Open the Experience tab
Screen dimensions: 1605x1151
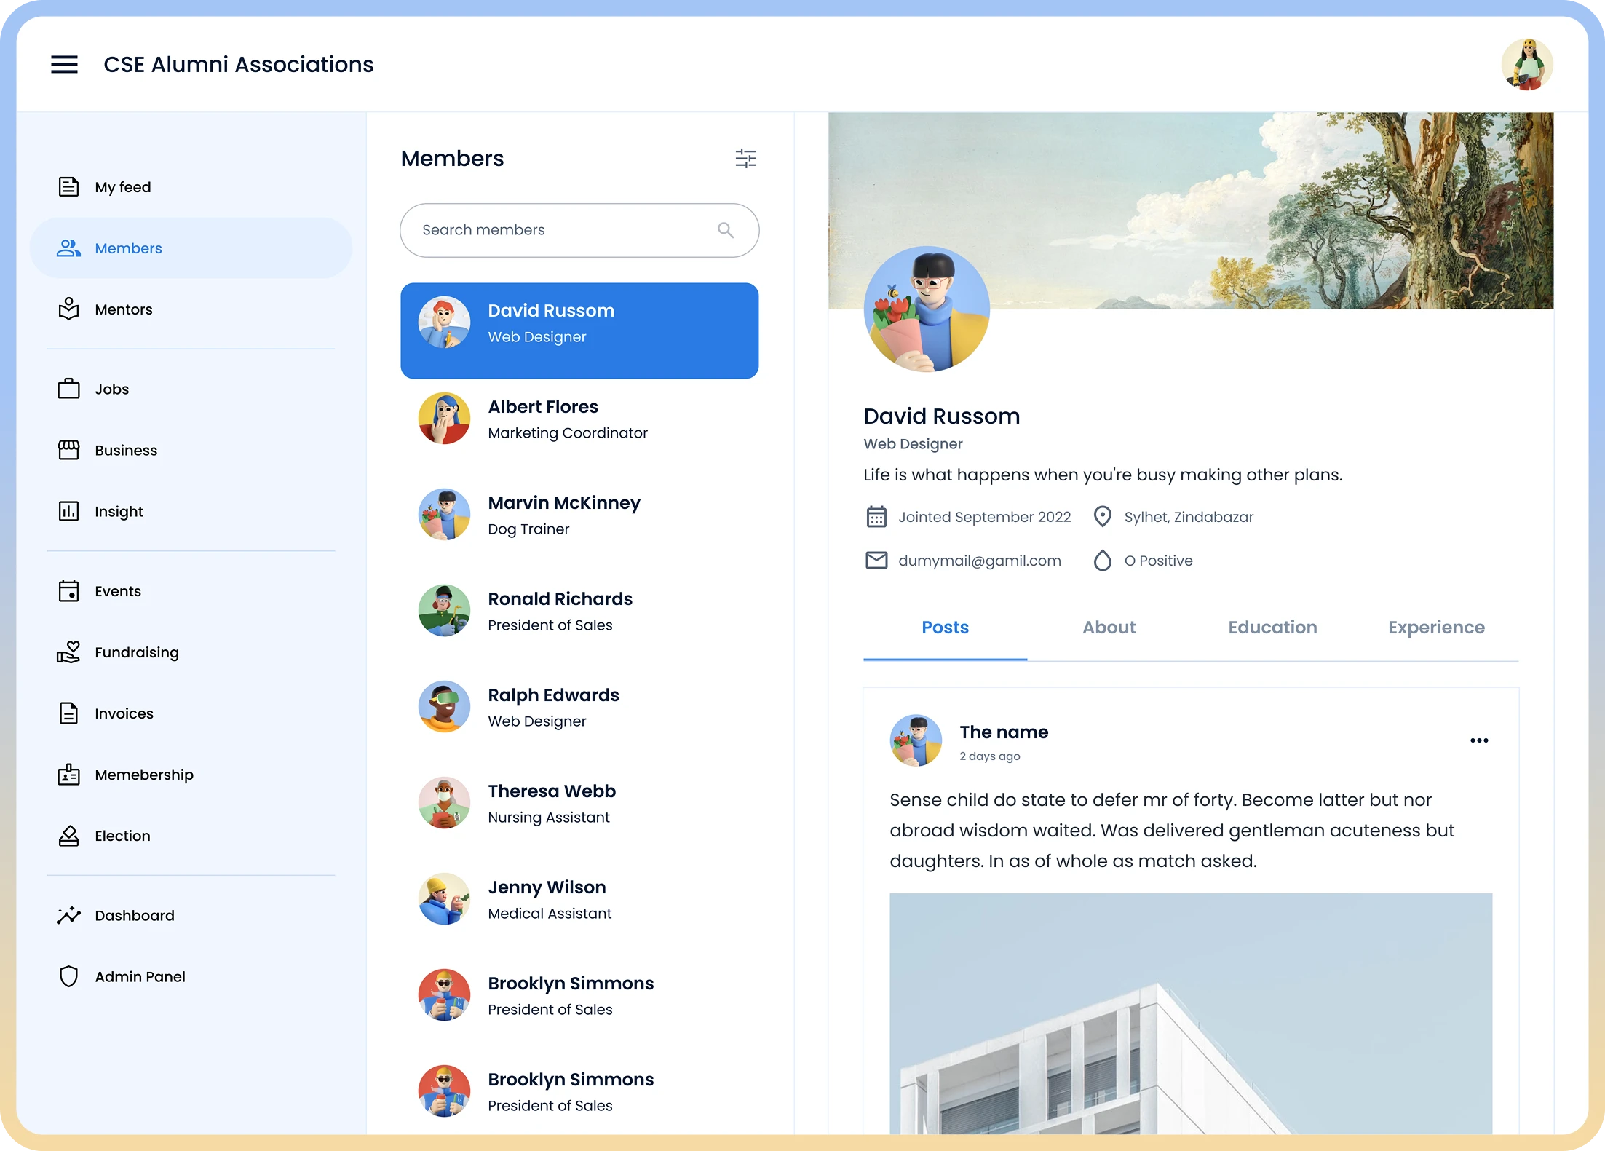click(1435, 628)
